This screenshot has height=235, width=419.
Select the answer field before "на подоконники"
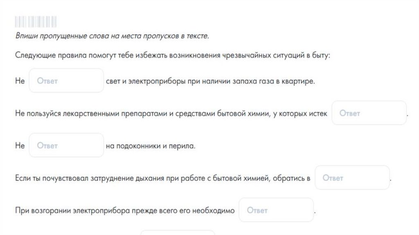pyautogui.click(x=66, y=145)
